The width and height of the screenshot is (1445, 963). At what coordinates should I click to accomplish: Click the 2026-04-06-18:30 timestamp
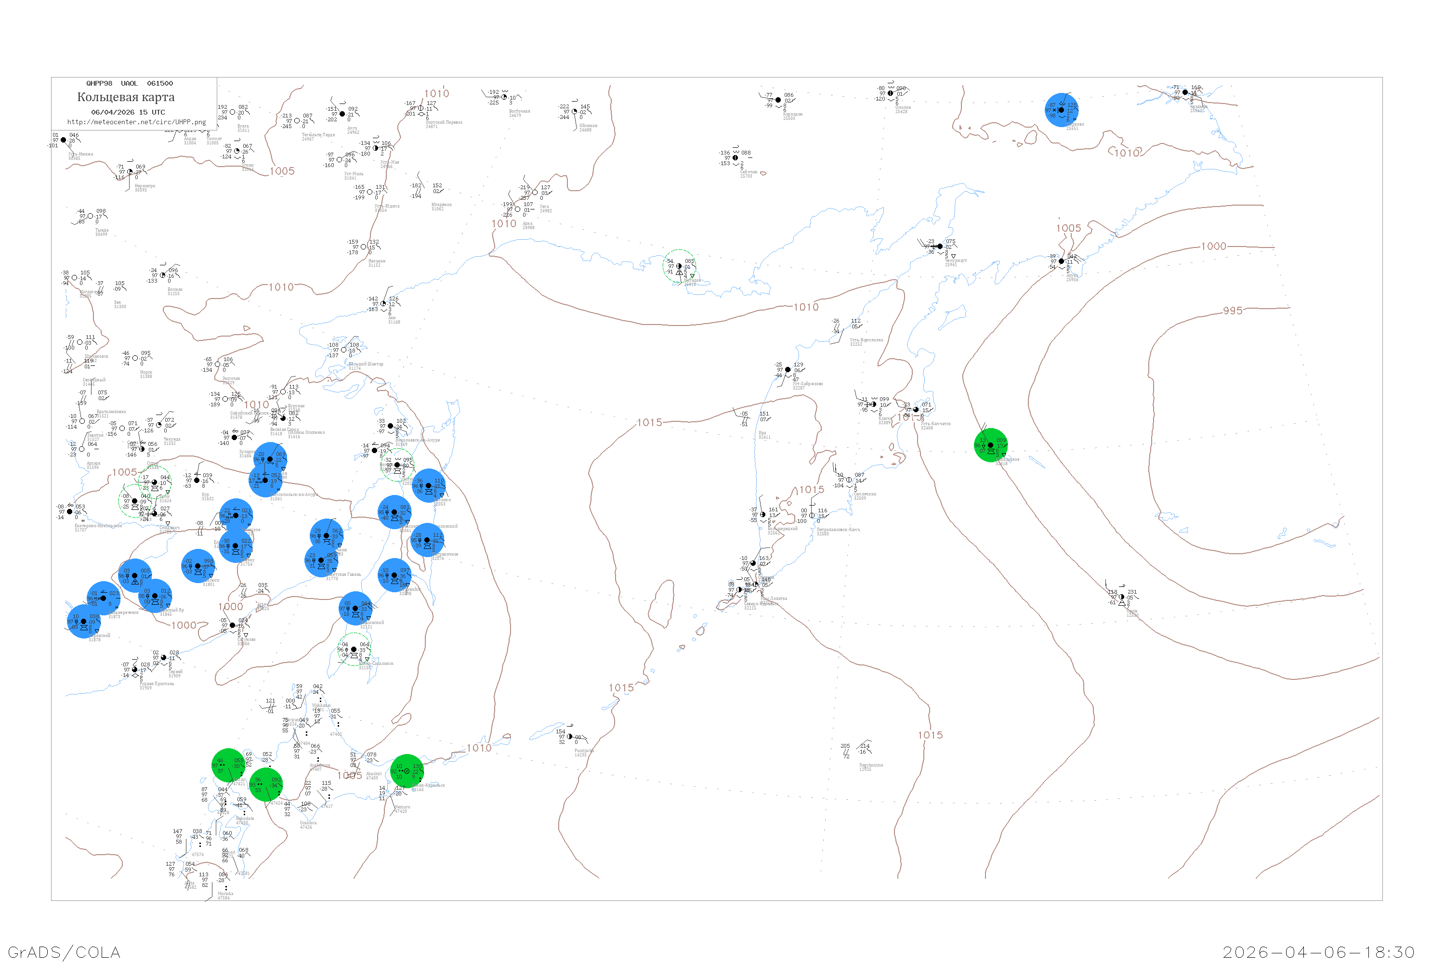[x=1318, y=952]
